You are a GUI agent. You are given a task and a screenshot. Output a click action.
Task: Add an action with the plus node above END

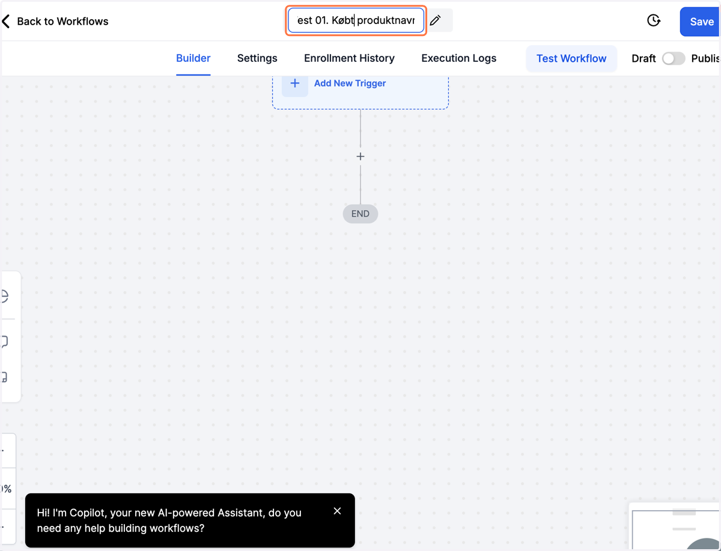(360, 157)
